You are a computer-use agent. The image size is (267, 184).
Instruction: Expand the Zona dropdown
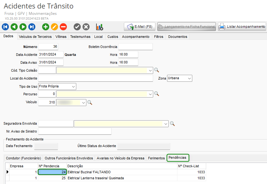point(189,78)
